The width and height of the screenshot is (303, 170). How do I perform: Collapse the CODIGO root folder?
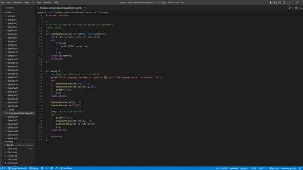9,12
